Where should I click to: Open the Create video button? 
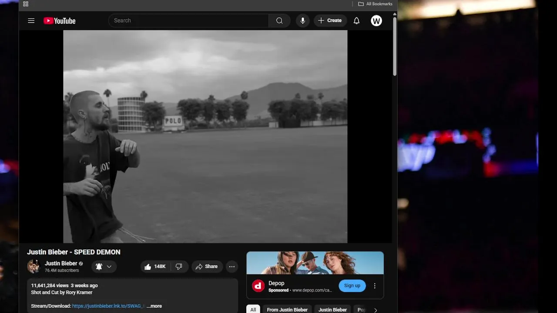[x=330, y=20]
